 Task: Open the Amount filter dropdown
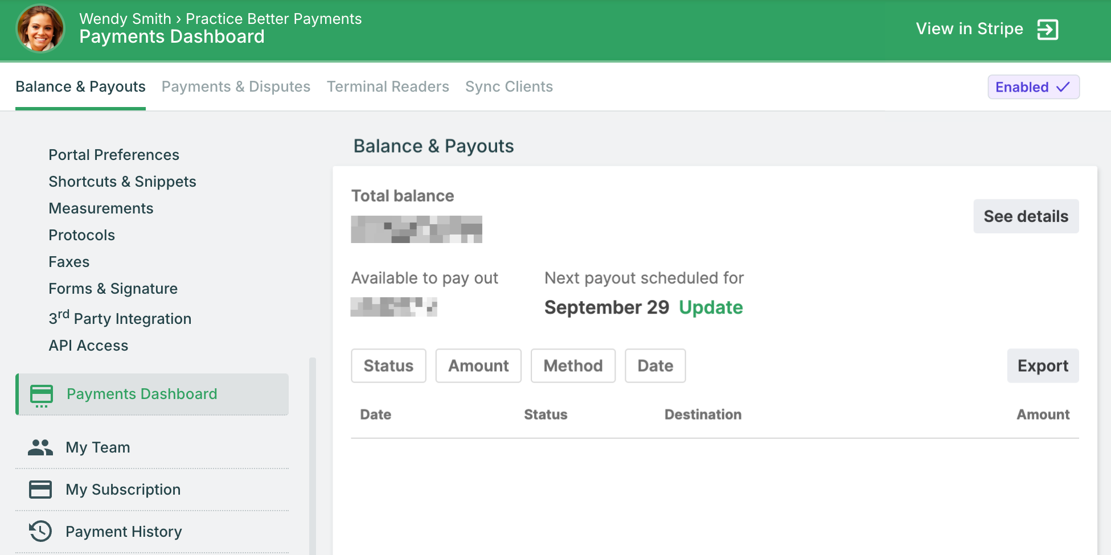tap(478, 366)
